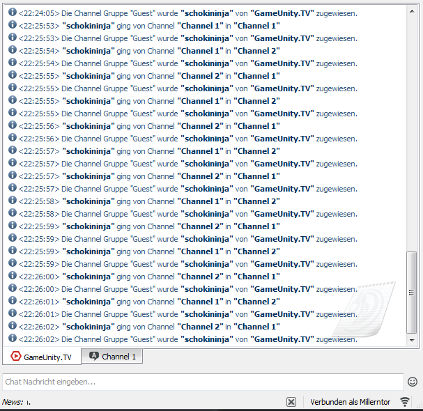The width and height of the screenshot is (423, 411).
Task: Focus the Chat Nachricht eingeben field
Action: [202, 382]
